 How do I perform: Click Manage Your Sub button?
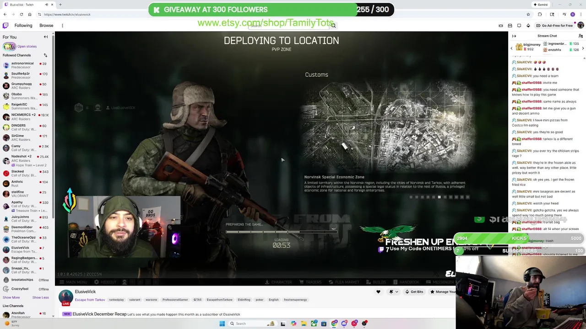pyautogui.click(x=443, y=292)
